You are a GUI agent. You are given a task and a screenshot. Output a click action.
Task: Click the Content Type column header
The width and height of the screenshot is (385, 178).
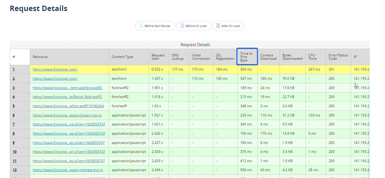click(x=129, y=57)
